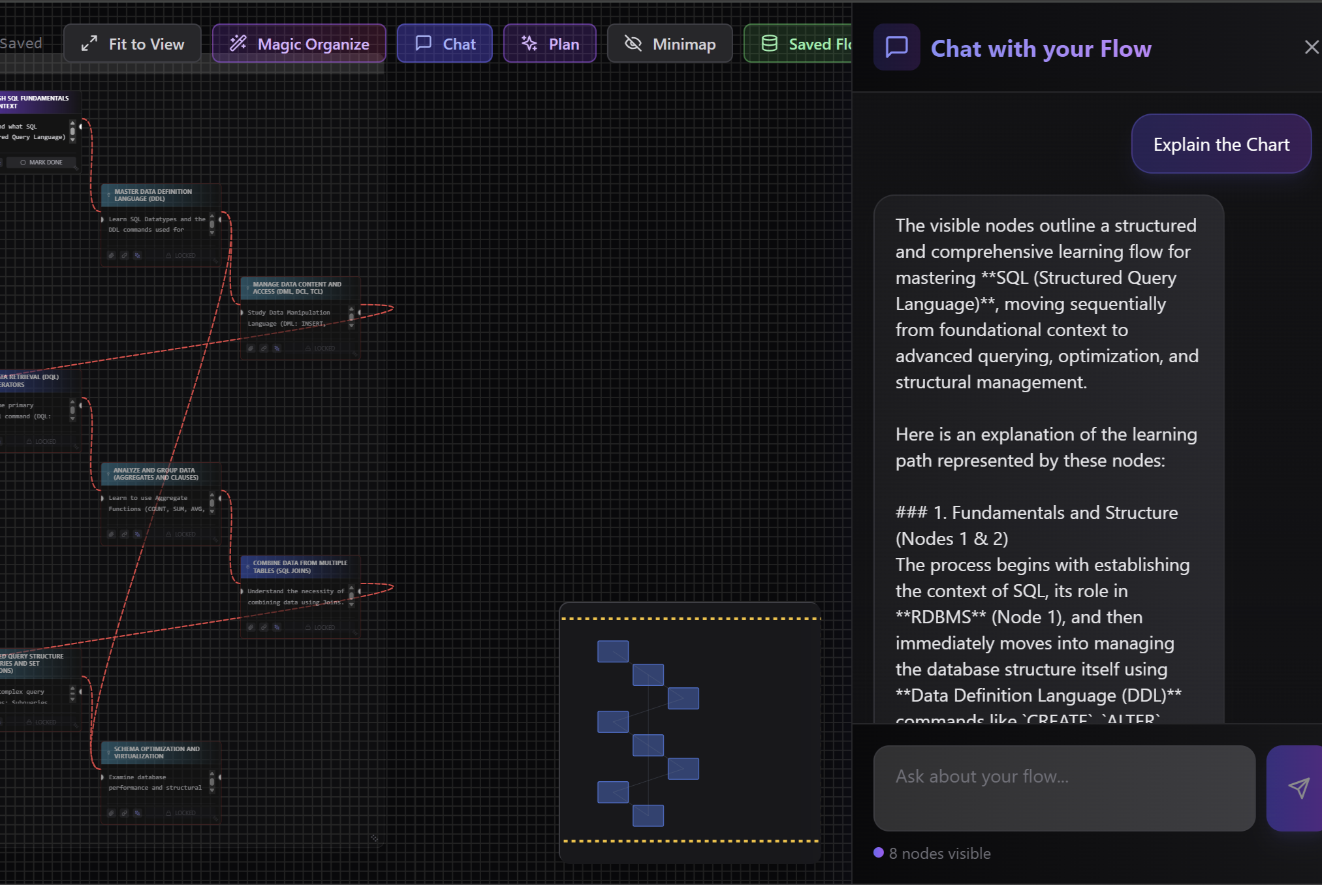
Task: Click the paperclip icon on Schema Optimization node
Action: (x=111, y=813)
